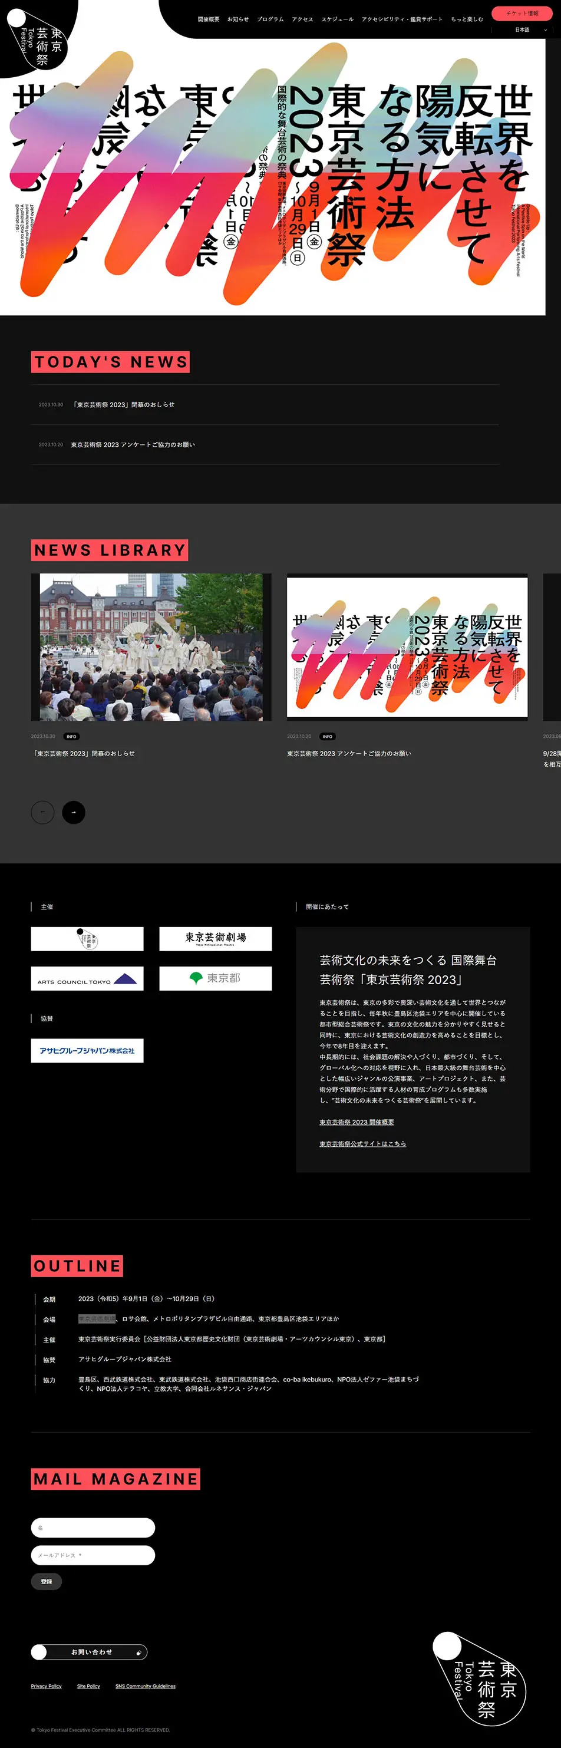Screen dimensions: 561x1748
Task: Click the お問い合わせ contact button
Action: (x=89, y=1653)
